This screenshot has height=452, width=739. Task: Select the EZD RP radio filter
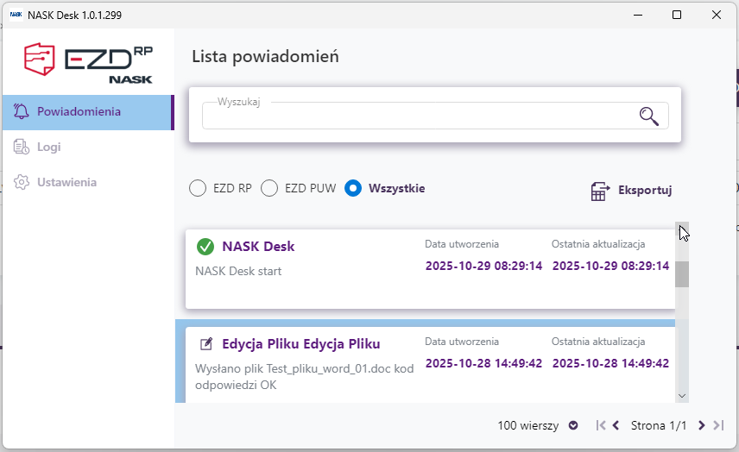coord(198,188)
